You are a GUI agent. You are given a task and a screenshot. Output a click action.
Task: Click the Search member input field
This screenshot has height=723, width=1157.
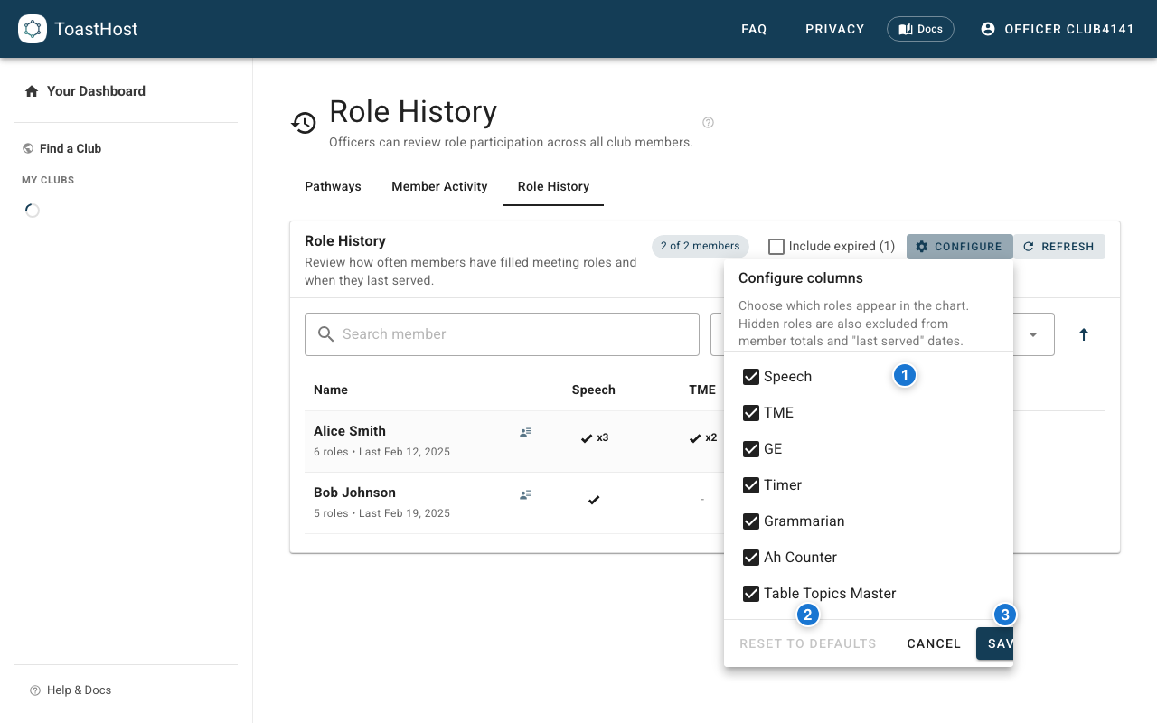(x=502, y=334)
